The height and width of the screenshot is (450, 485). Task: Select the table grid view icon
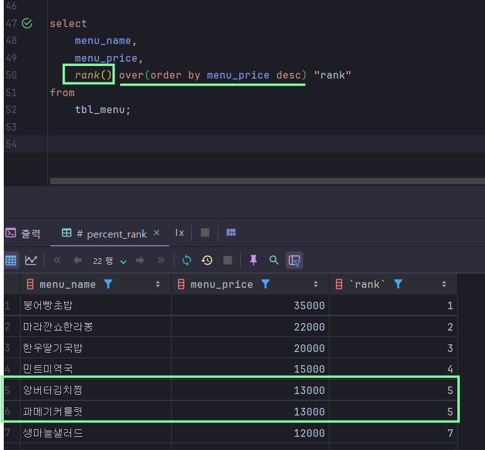click(x=11, y=261)
